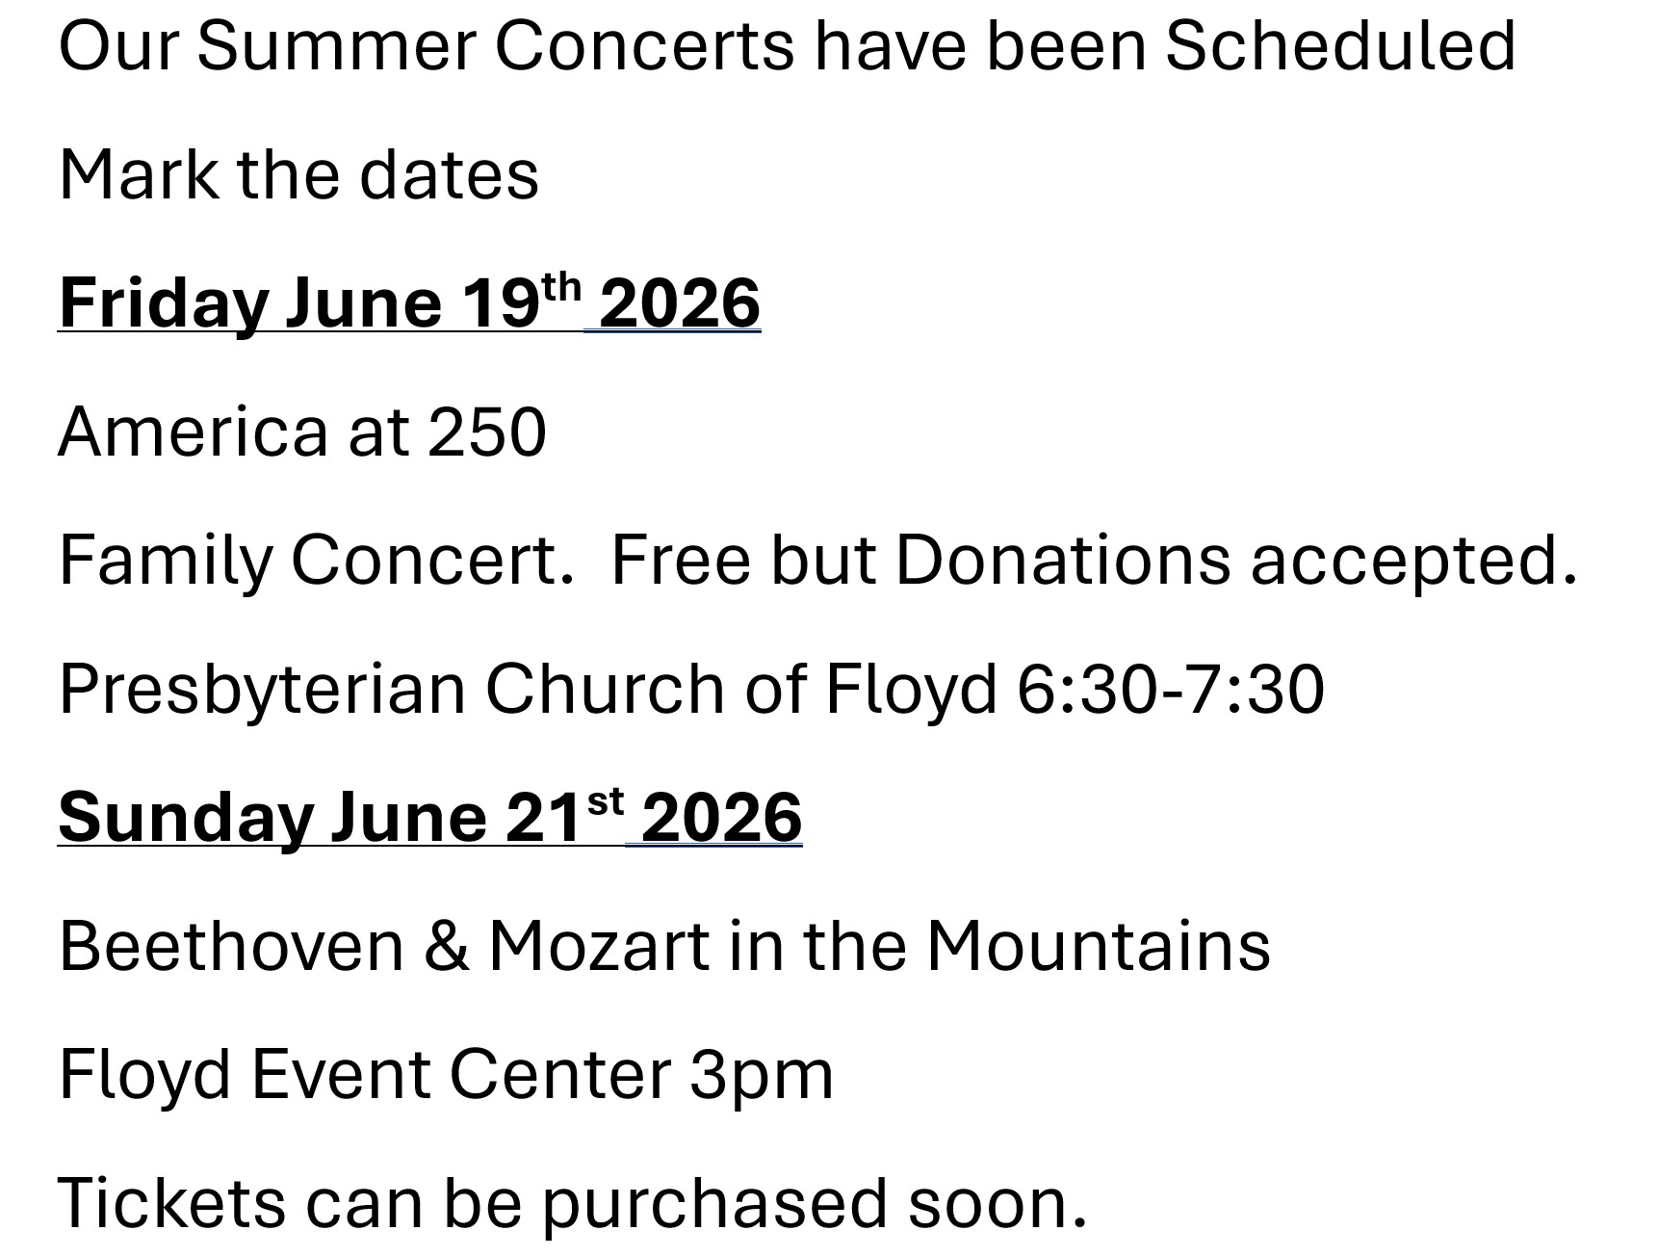
Task: Click the word "Donations"
Action: (1063, 560)
